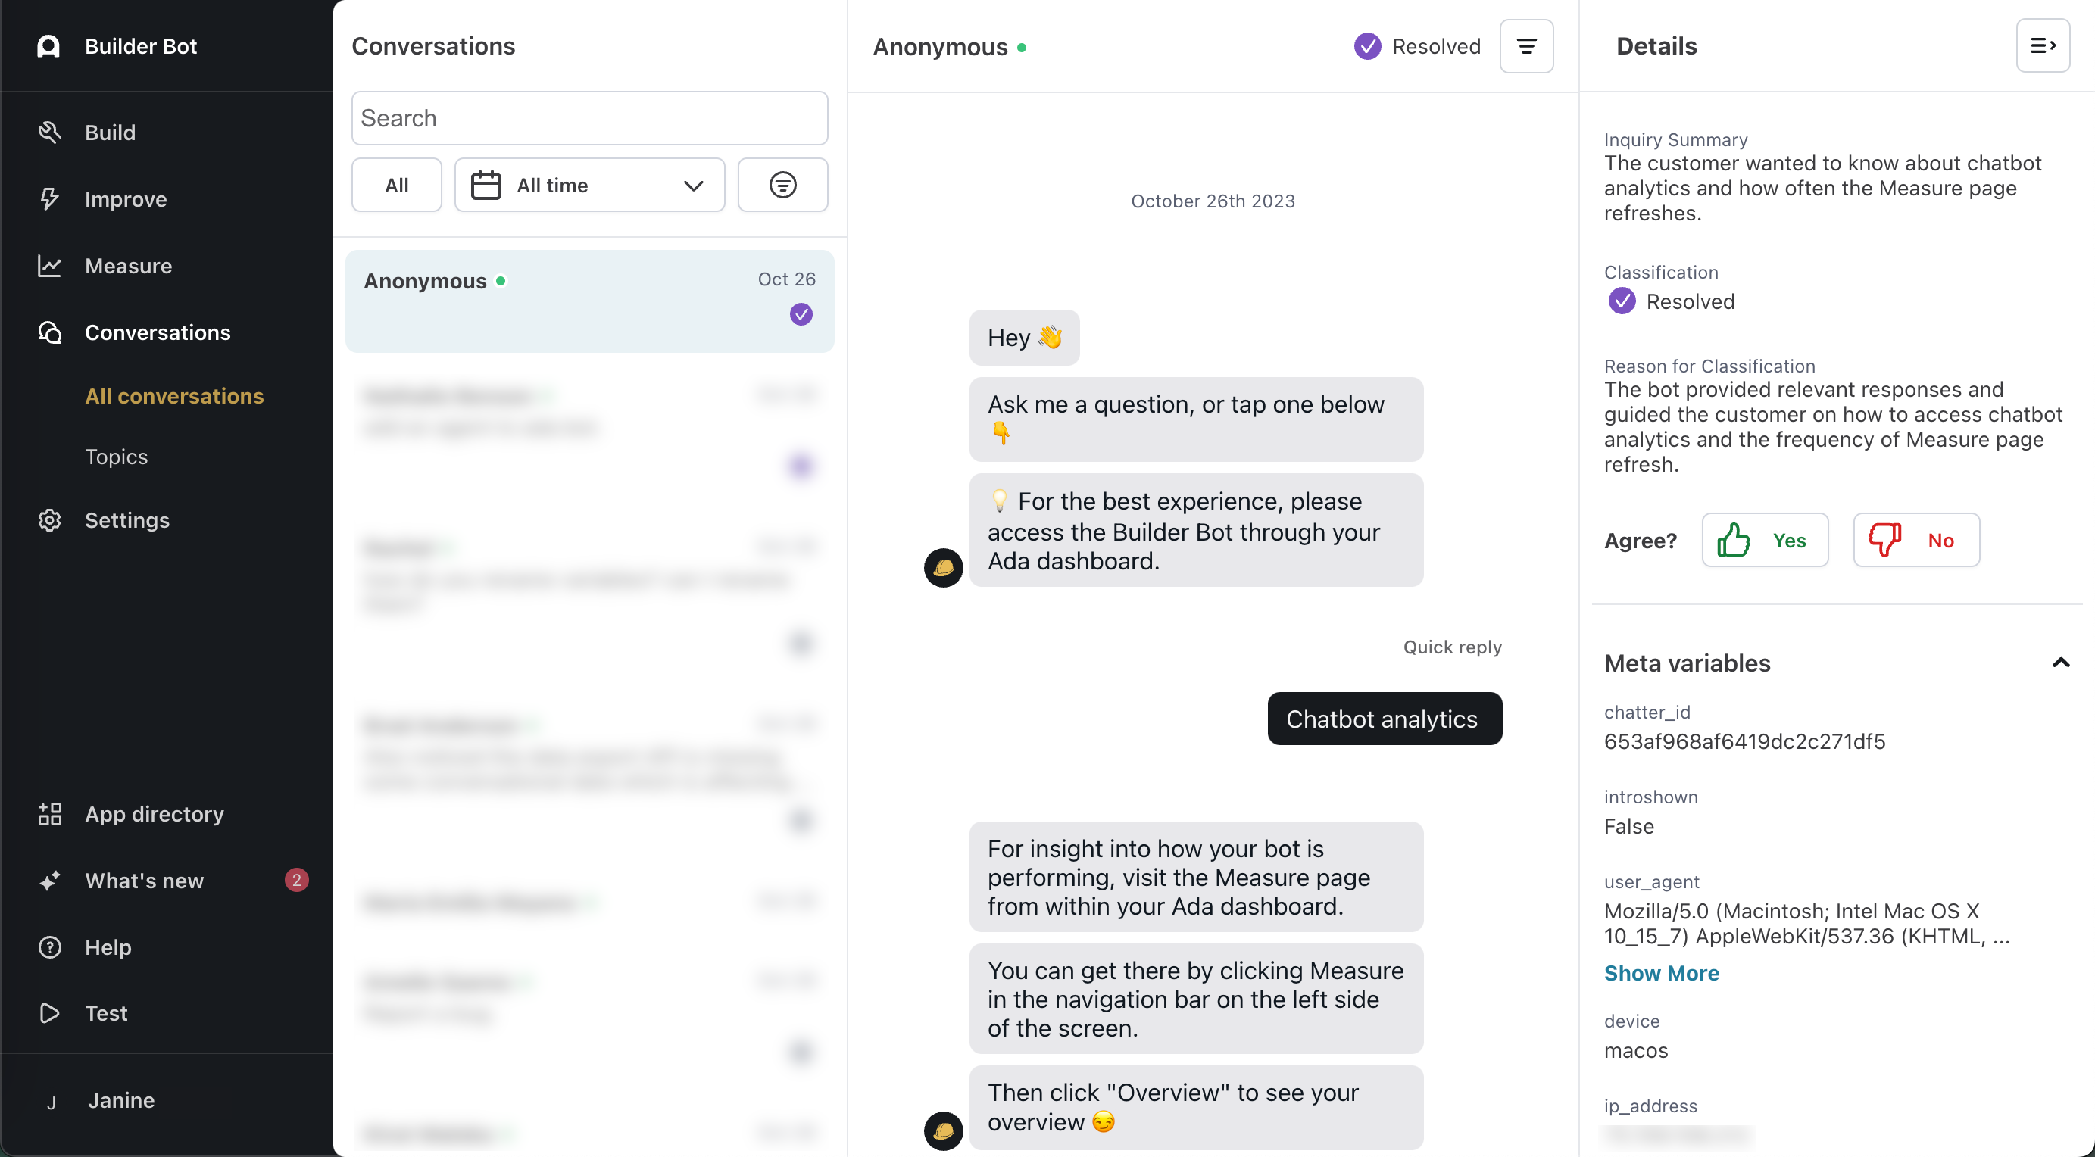Image resolution: width=2095 pixels, height=1157 pixels.
Task: Open the All time date range selector
Action: [588, 185]
